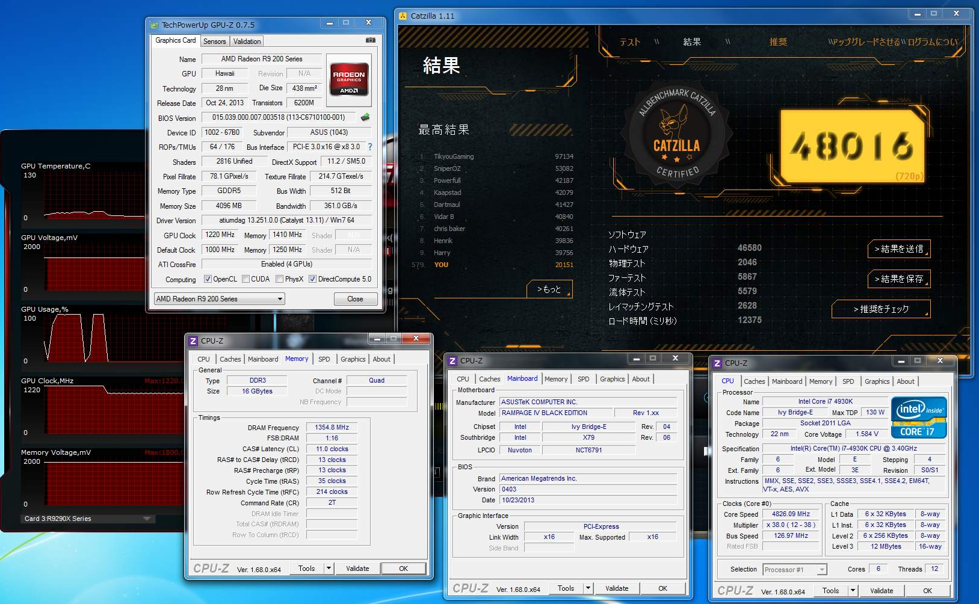Viewport: 979px width, 604px height.
Task: Open Tools dropdown arrow in CPU-Z processor window
Action: pyautogui.click(x=853, y=591)
